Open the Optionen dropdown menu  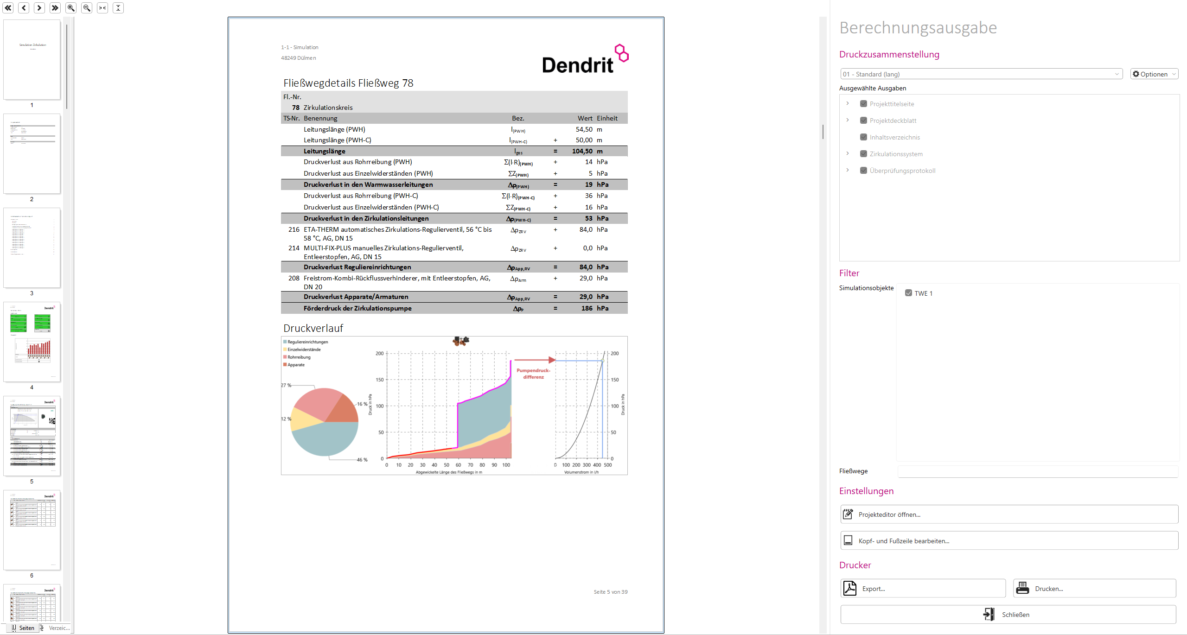click(1154, 74)
